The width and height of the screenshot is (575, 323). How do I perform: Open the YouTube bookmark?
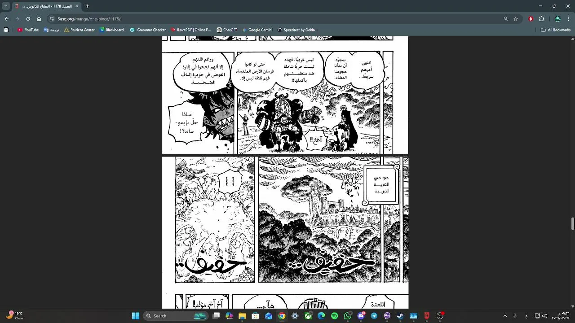pyautogui.click(x=28, y=30)
